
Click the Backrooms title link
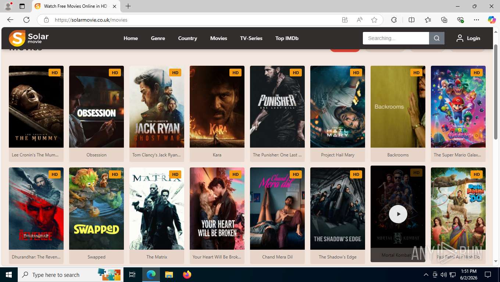(x=398, y=155)
